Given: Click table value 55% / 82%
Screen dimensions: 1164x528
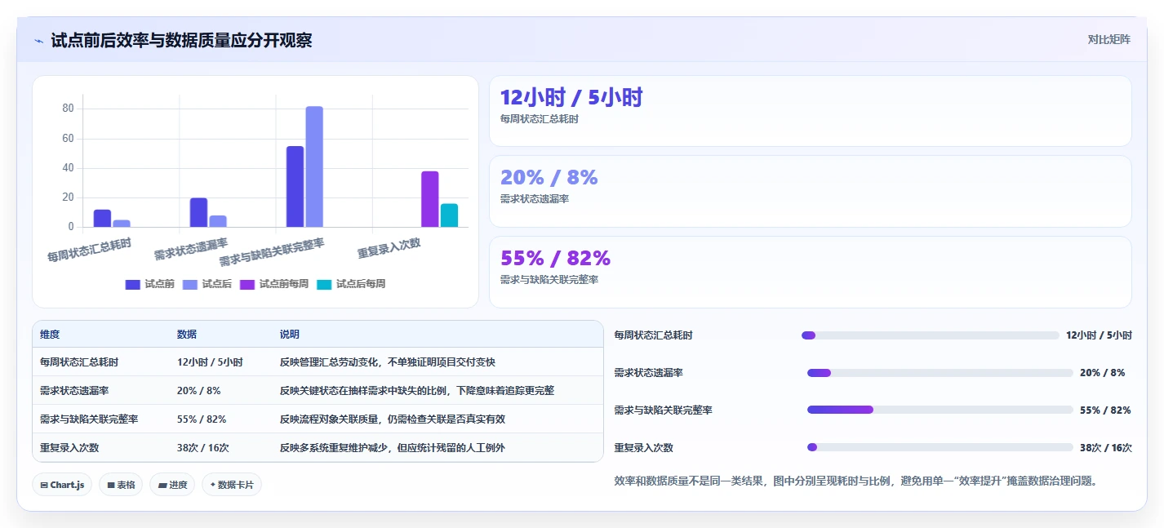Looking at the screenshot, I should (x=202, y=419).
